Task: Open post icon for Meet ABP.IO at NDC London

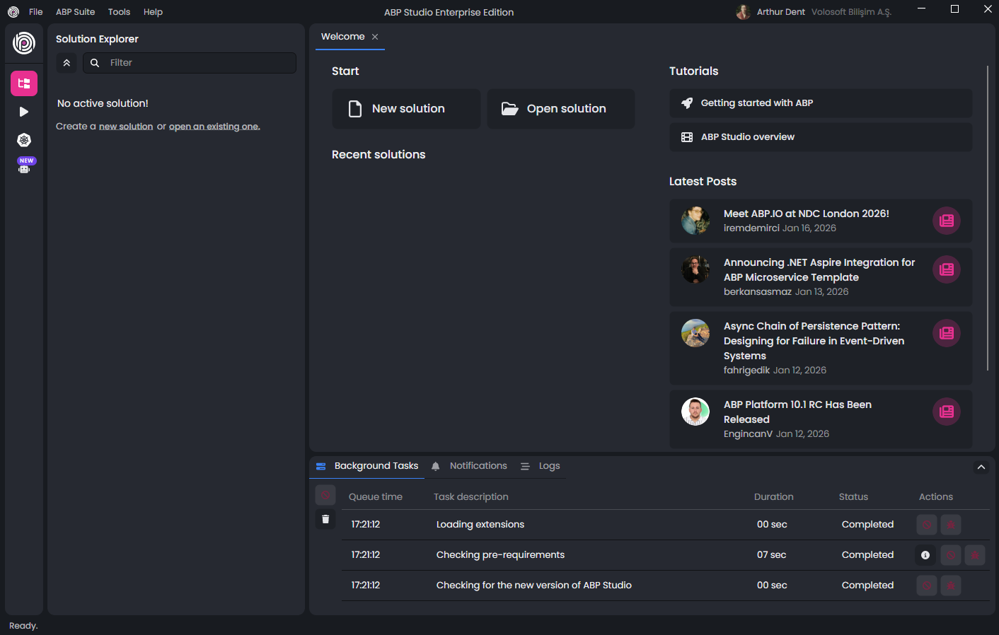Action: (x=947, y=221)
